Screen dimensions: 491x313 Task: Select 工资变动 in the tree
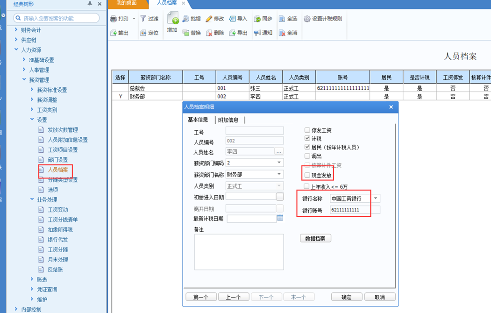[57, 210]
